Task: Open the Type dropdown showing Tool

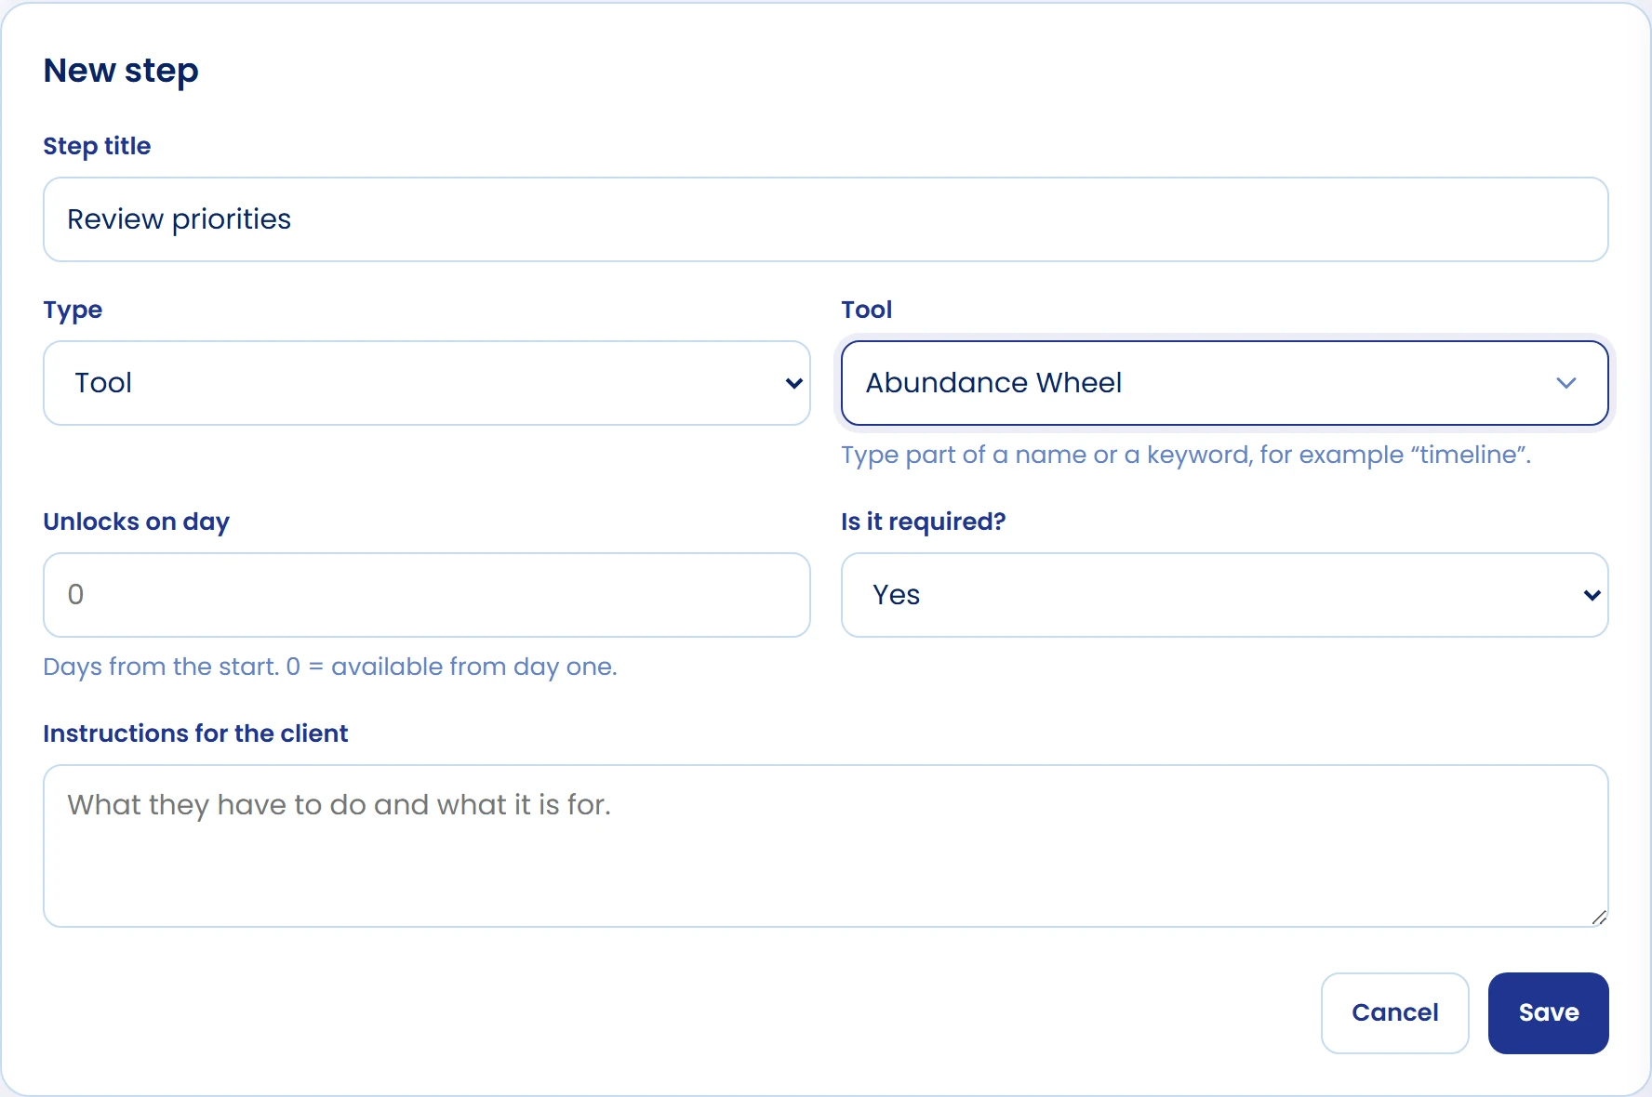Action: (427, 383)
